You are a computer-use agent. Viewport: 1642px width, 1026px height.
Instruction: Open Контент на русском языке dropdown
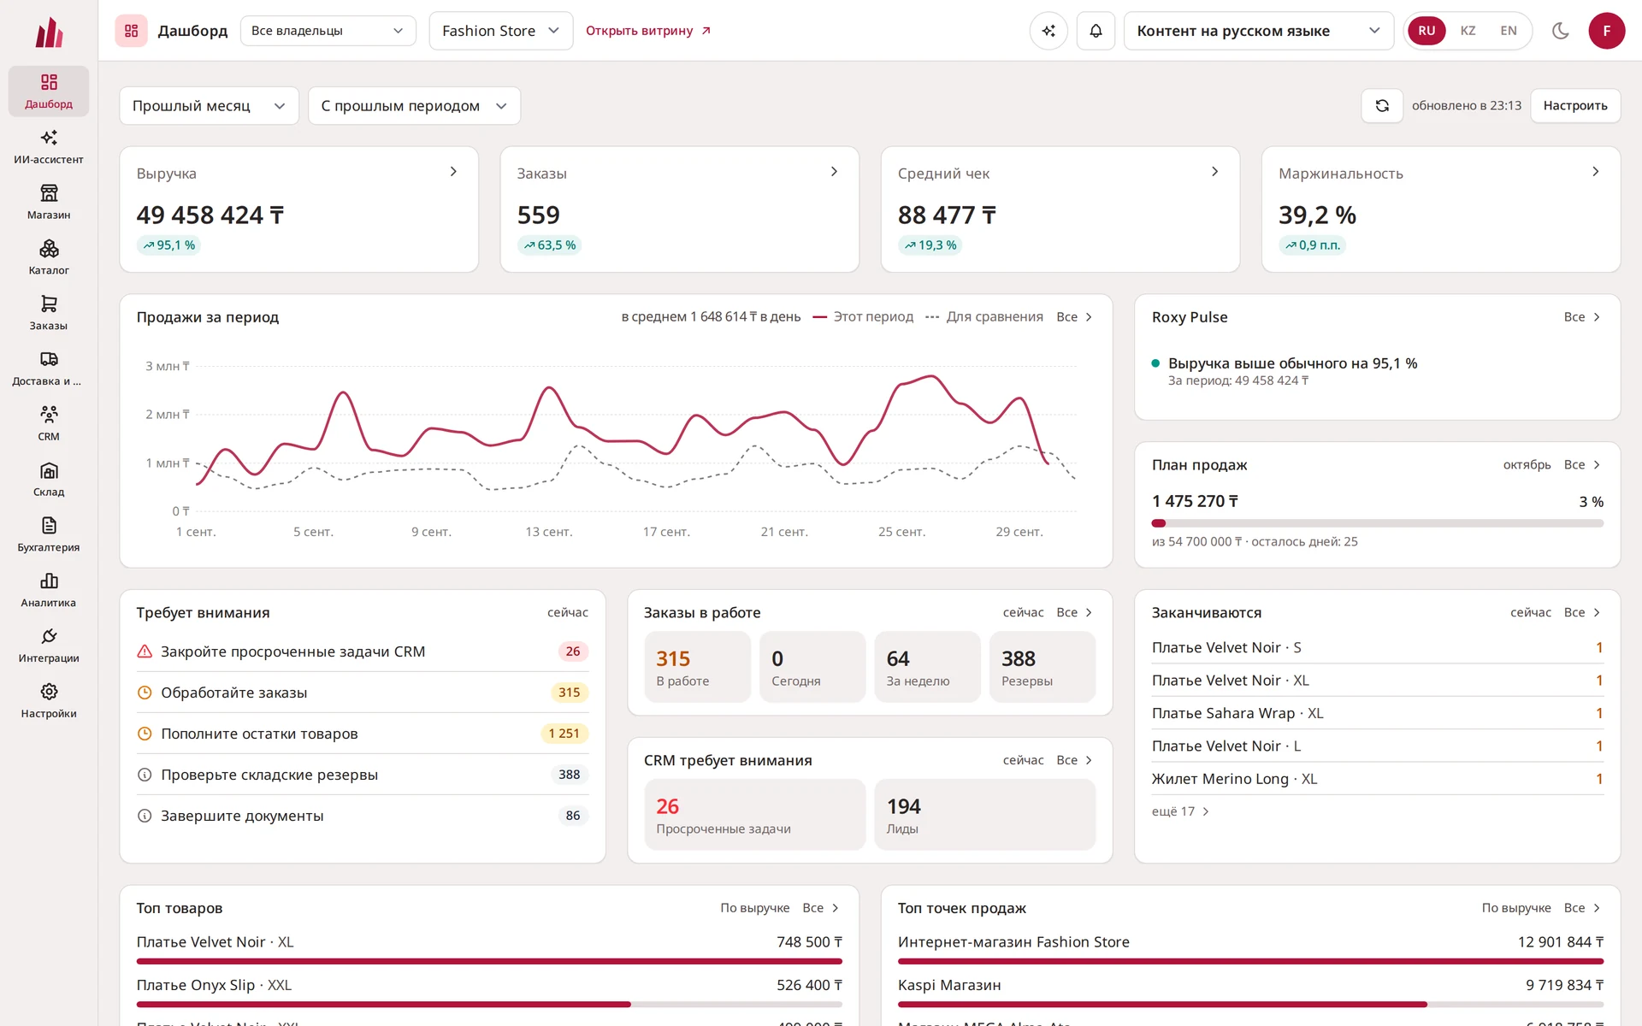point(1258,31)
